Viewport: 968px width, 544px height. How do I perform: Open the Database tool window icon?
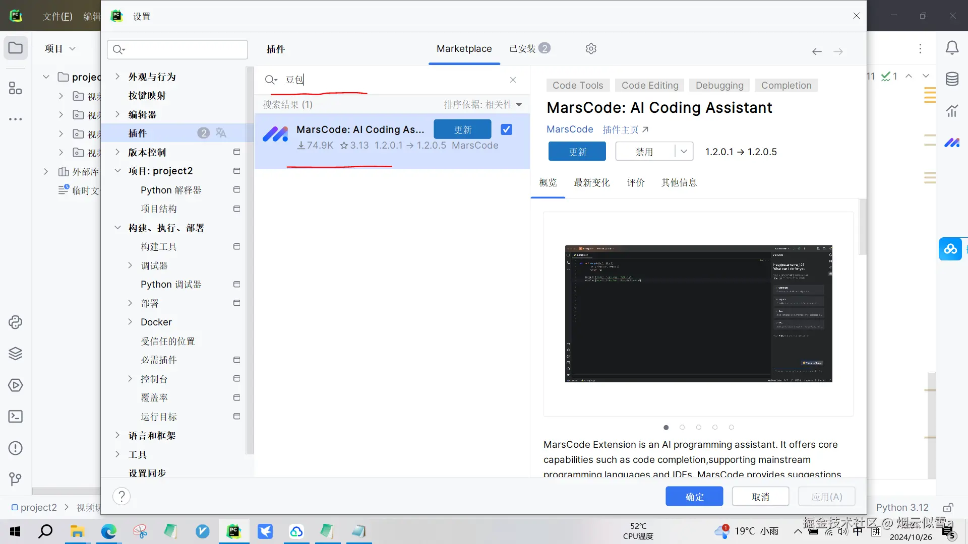click(951, 79)
